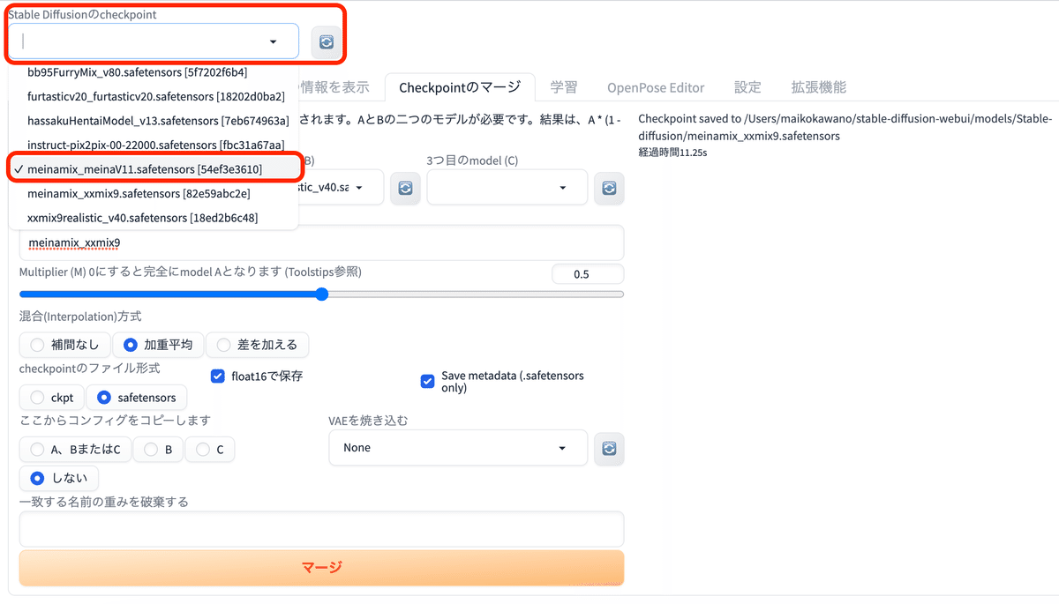Refresh the third model (C) list
1059x604 pixels.
point(609,188)
